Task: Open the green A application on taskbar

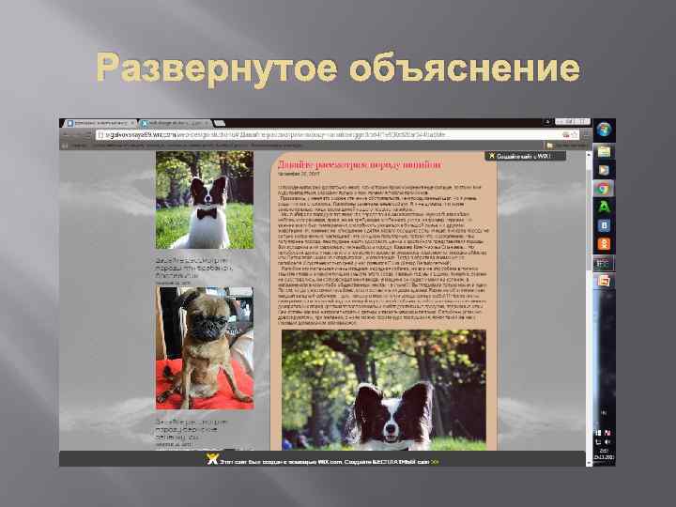Action: [604, 207]
